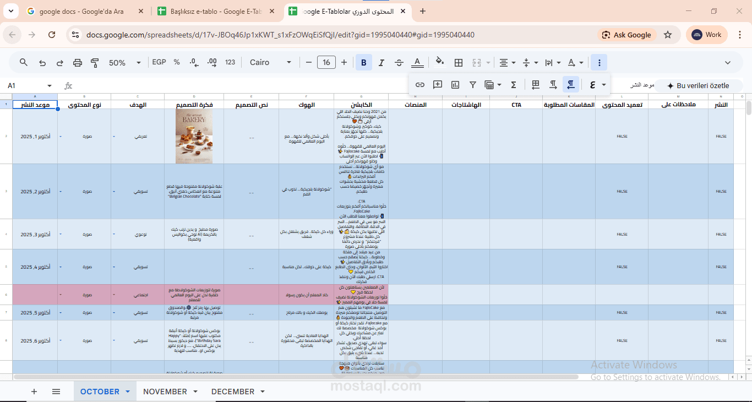Image resolution: width=752 pixels, height=402 pixels.
Task: Open the borders menu
Action: (x=459, y=62)
